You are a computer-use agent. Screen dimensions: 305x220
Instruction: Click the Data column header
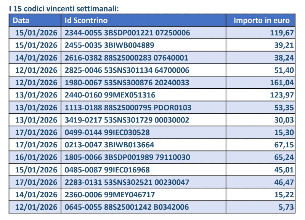(x=21, y=21)
